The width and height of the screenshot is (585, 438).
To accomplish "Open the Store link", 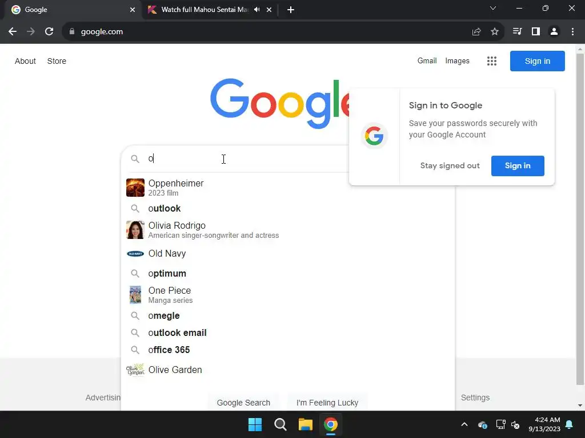I will coord(57,61).
